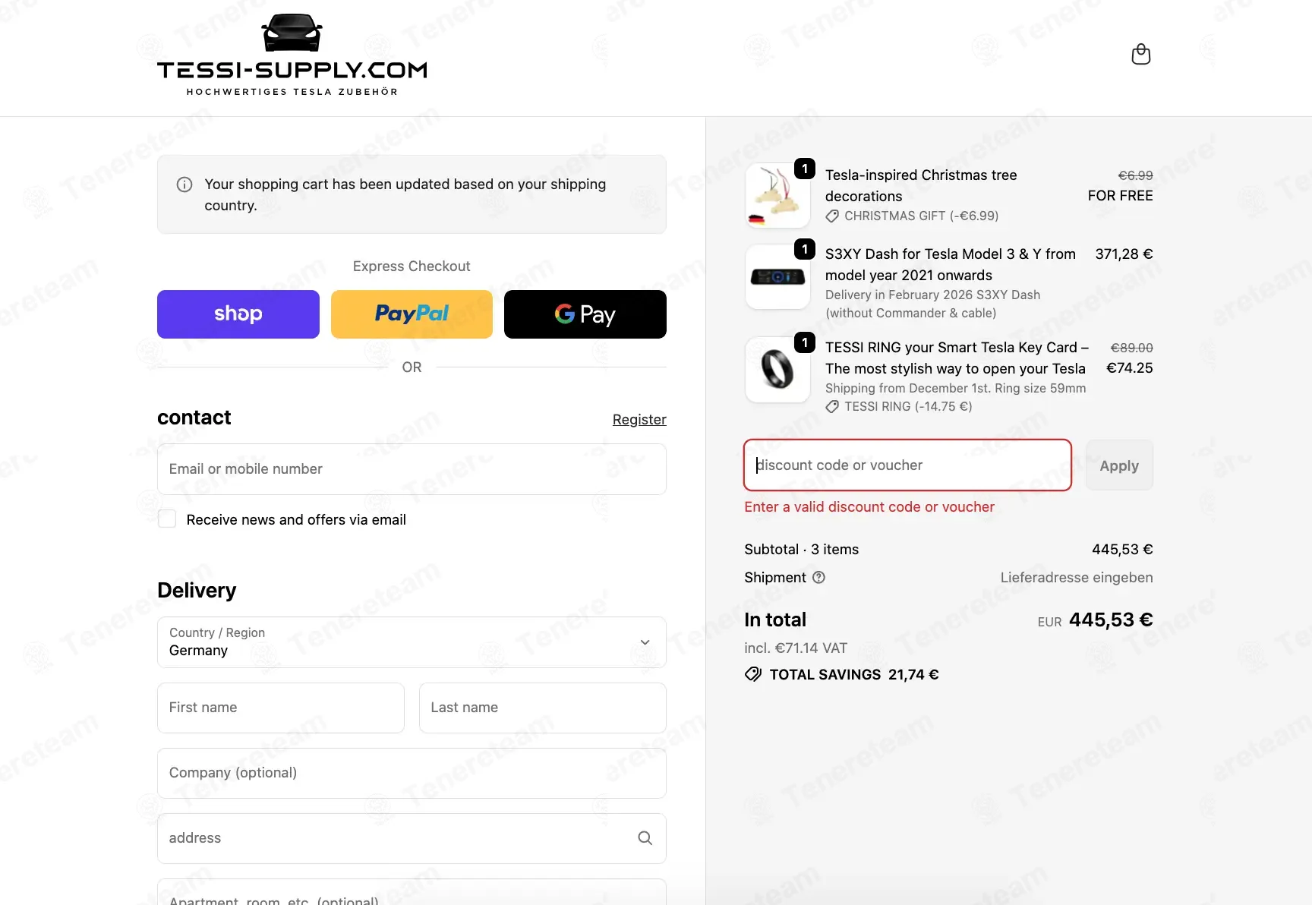This screenshot has width=1312, height=905.
Task: Click the info icon in cart update notice
Action: (x=184, y=184)
